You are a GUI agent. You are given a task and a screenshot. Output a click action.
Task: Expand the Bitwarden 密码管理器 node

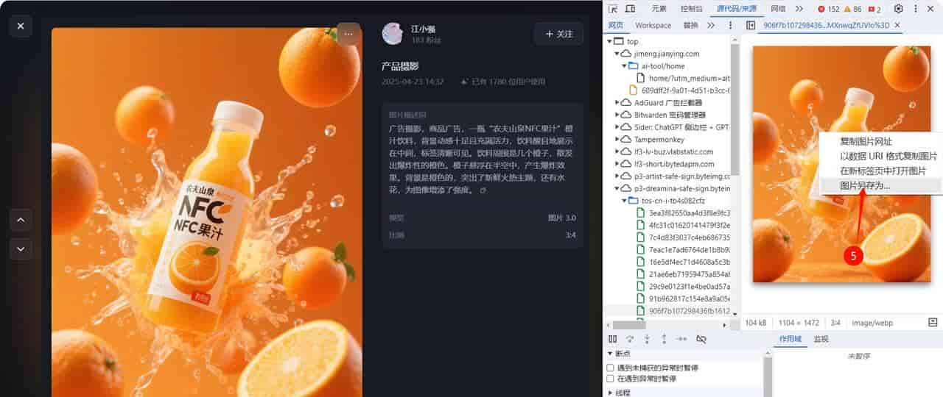617,115
